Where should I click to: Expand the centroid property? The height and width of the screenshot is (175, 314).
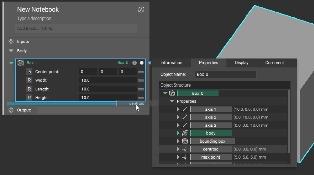tap(178, 149)
